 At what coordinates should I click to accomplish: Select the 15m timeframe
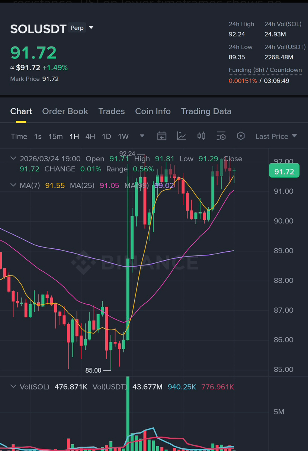click(x=55, y=136)
